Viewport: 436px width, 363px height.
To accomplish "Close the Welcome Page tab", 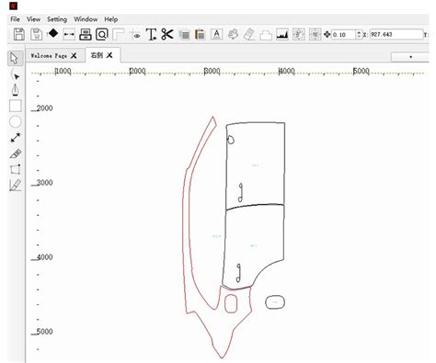I will [x=74, y=55].
